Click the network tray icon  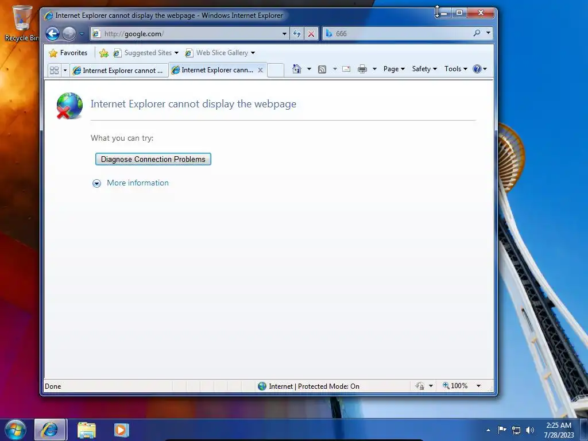click(516, 430)
